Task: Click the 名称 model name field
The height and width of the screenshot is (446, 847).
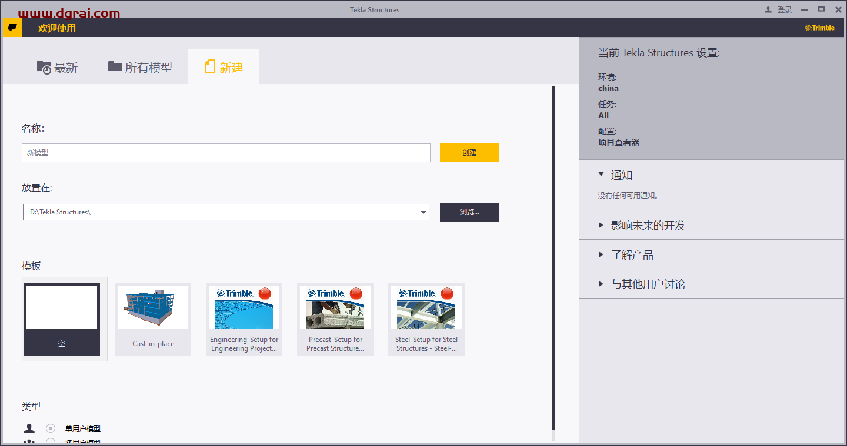Action: click(226, 153)
